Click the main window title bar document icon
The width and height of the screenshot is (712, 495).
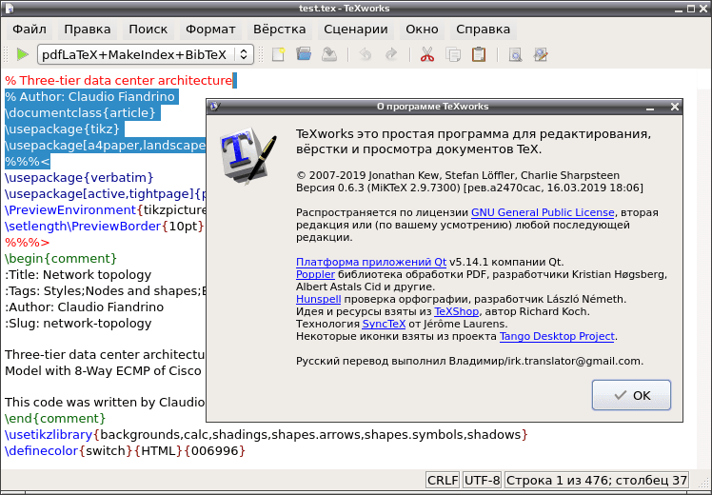[10, 9]
